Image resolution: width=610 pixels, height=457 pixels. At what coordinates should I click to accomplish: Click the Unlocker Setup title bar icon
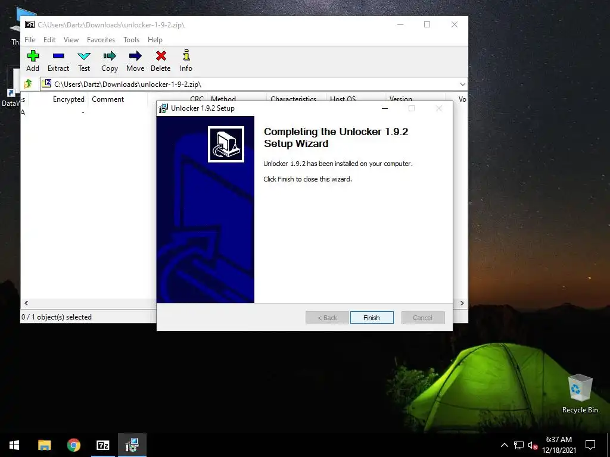tap(163, 108)
